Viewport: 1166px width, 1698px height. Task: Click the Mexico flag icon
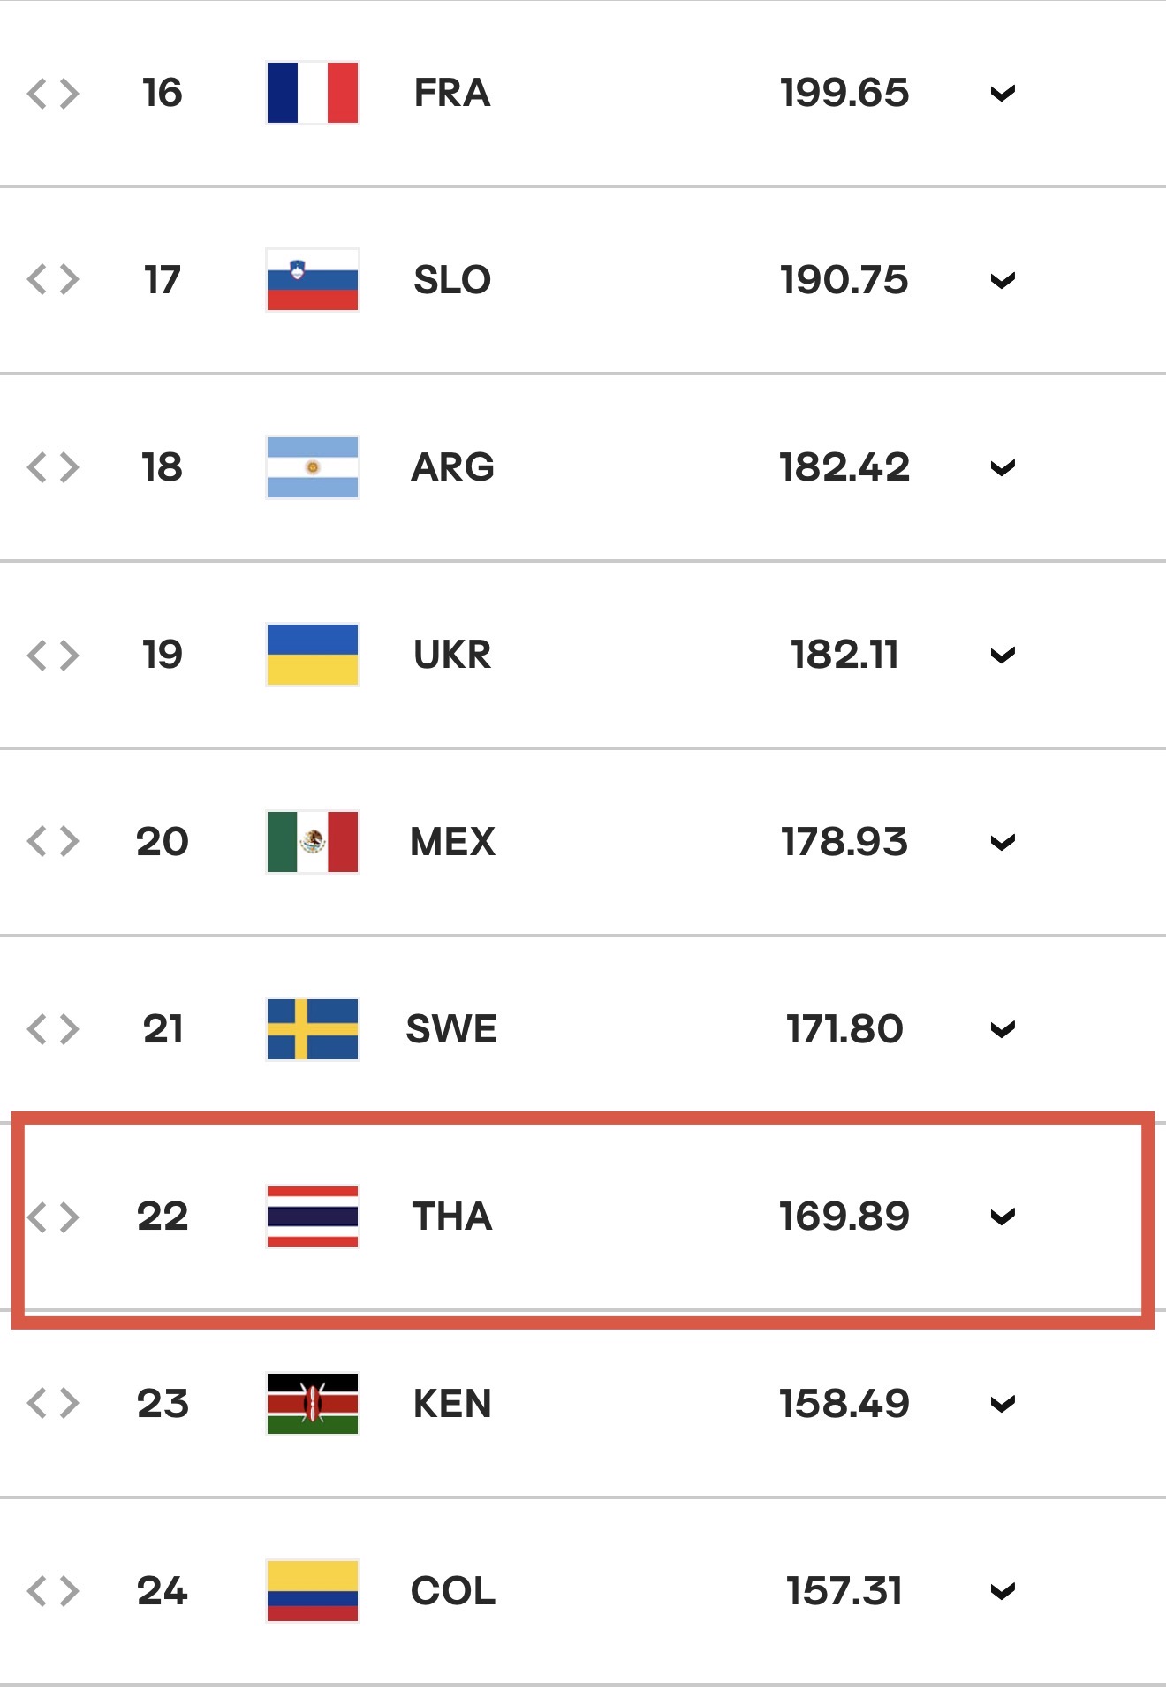[313, 842]
